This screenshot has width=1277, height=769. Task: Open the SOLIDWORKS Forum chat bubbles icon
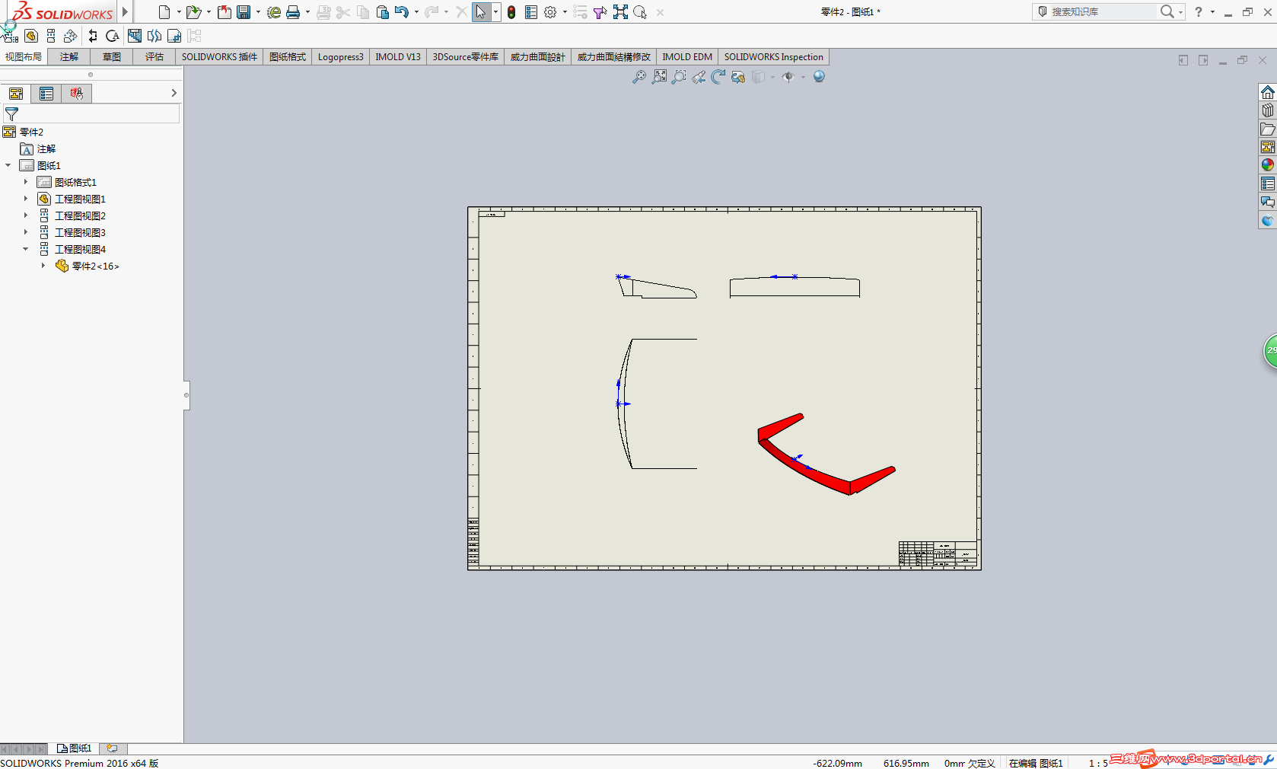[1267, 202]
